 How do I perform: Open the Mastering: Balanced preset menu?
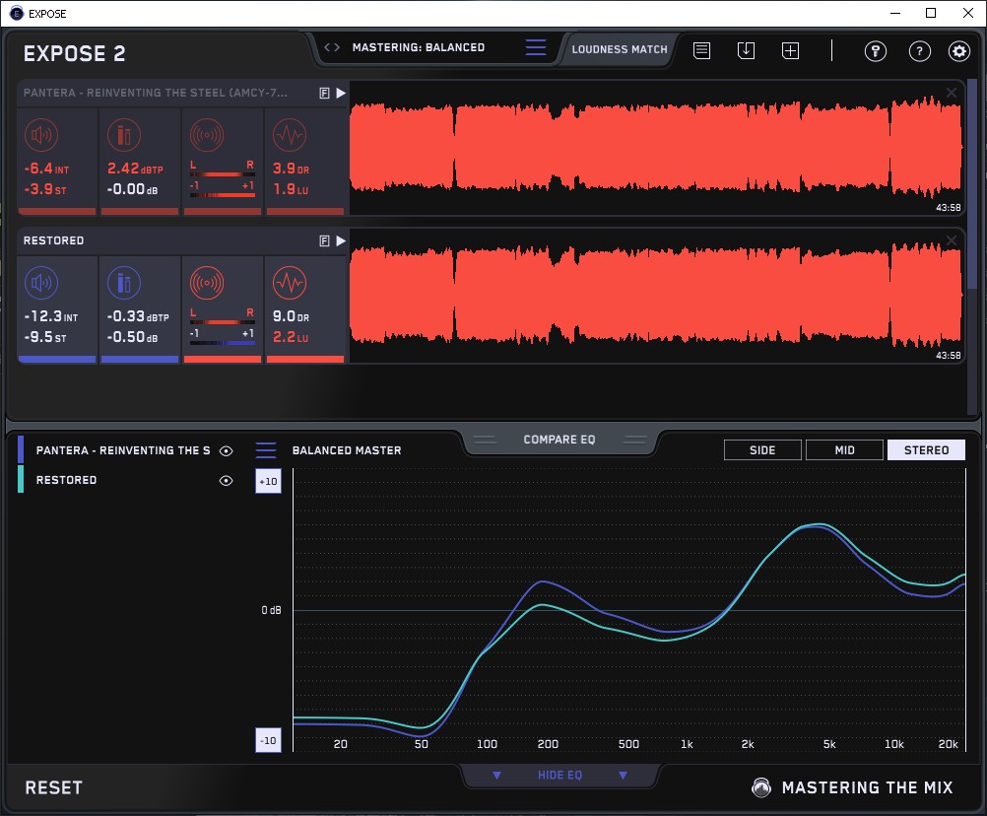point(418,47)
